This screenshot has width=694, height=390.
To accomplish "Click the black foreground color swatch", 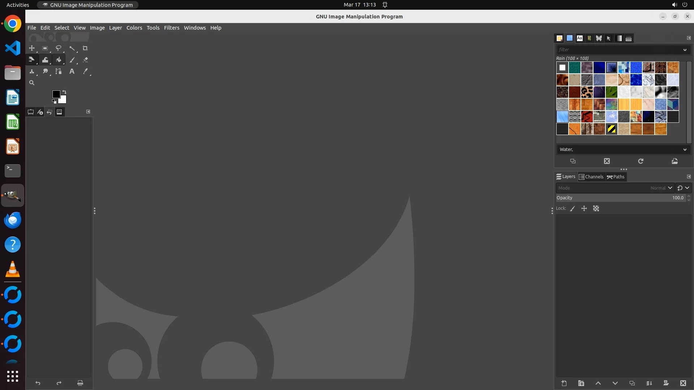I will [x=56, y=94].
